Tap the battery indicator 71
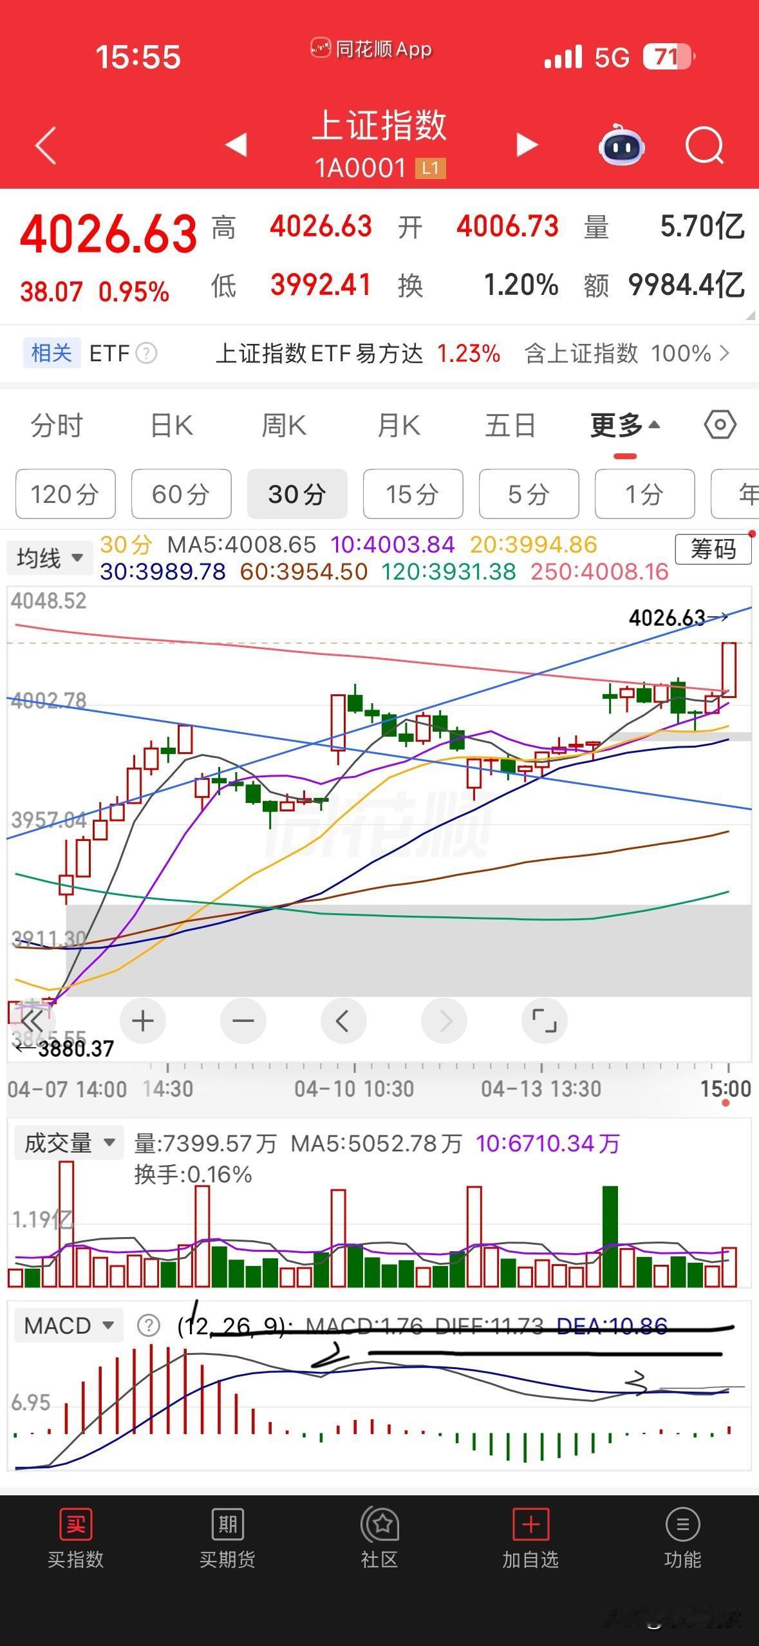 click(670, 57)
